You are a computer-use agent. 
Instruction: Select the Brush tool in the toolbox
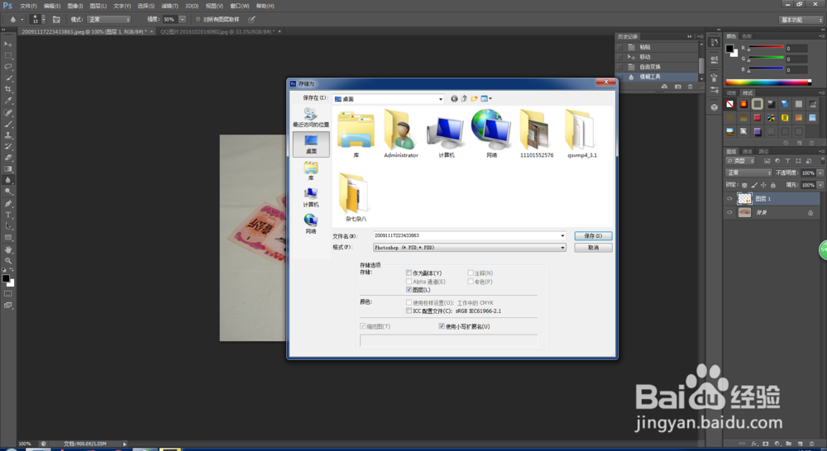pyautogui.click(x=8, y=124)
